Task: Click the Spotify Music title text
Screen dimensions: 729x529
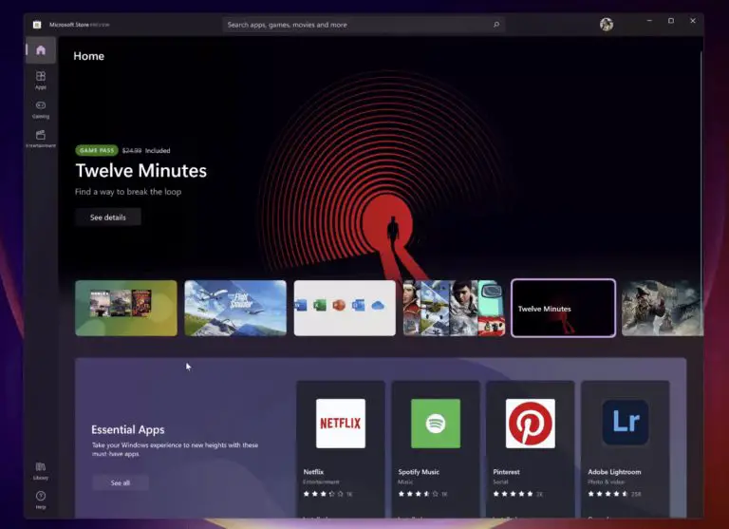Action: coord(419,472)
